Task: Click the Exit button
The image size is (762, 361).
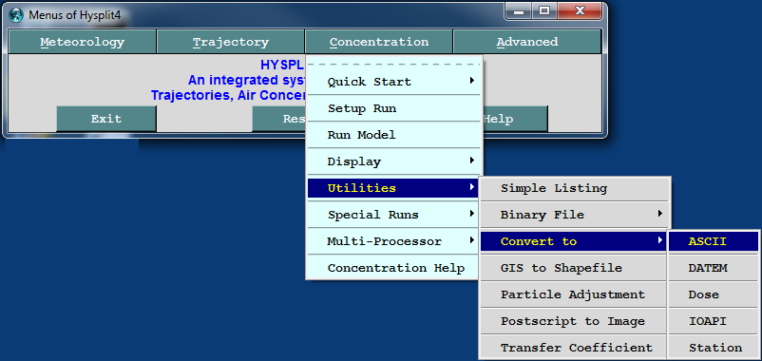Action: [106, 119]
